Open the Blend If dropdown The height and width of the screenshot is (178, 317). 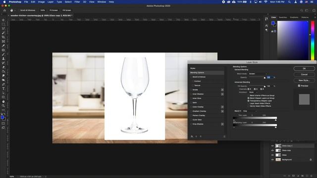[250, 111]
